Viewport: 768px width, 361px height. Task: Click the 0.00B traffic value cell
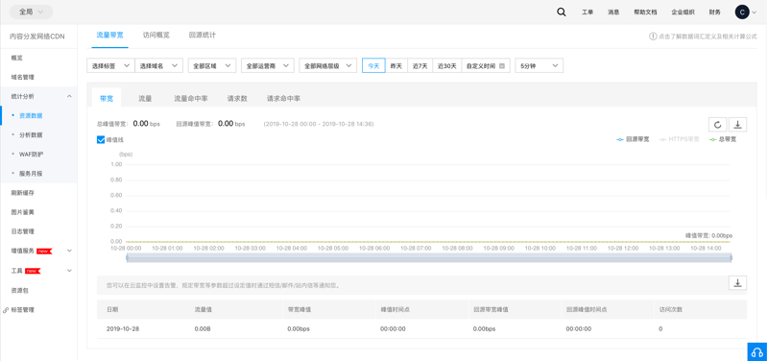[x=203, y=328]
